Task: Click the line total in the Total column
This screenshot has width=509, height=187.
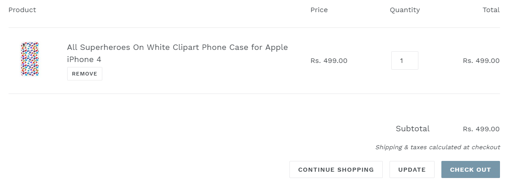Action: (x=481, y=61)
